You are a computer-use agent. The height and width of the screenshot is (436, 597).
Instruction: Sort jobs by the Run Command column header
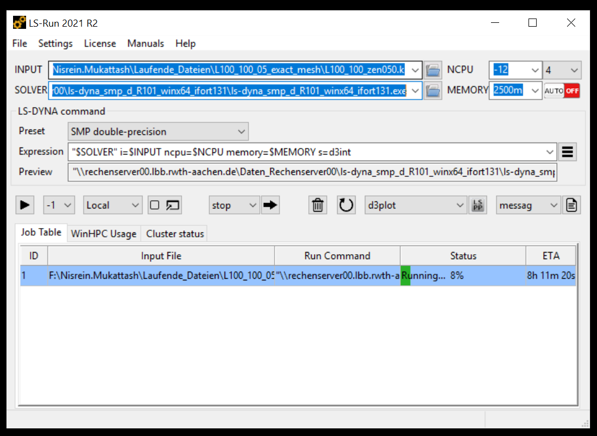[x=337, y=256]
